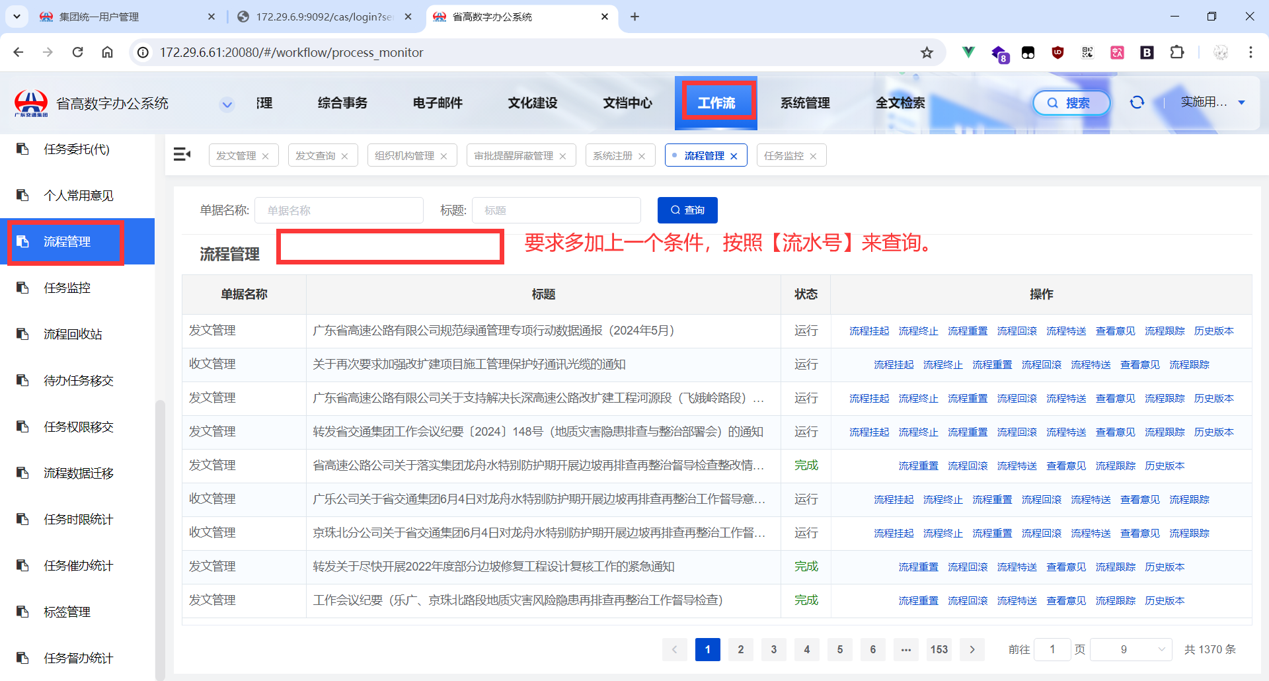Click the sidebar collapse hamburger icon
This screenshot has height=681, width=1269.
182,155
